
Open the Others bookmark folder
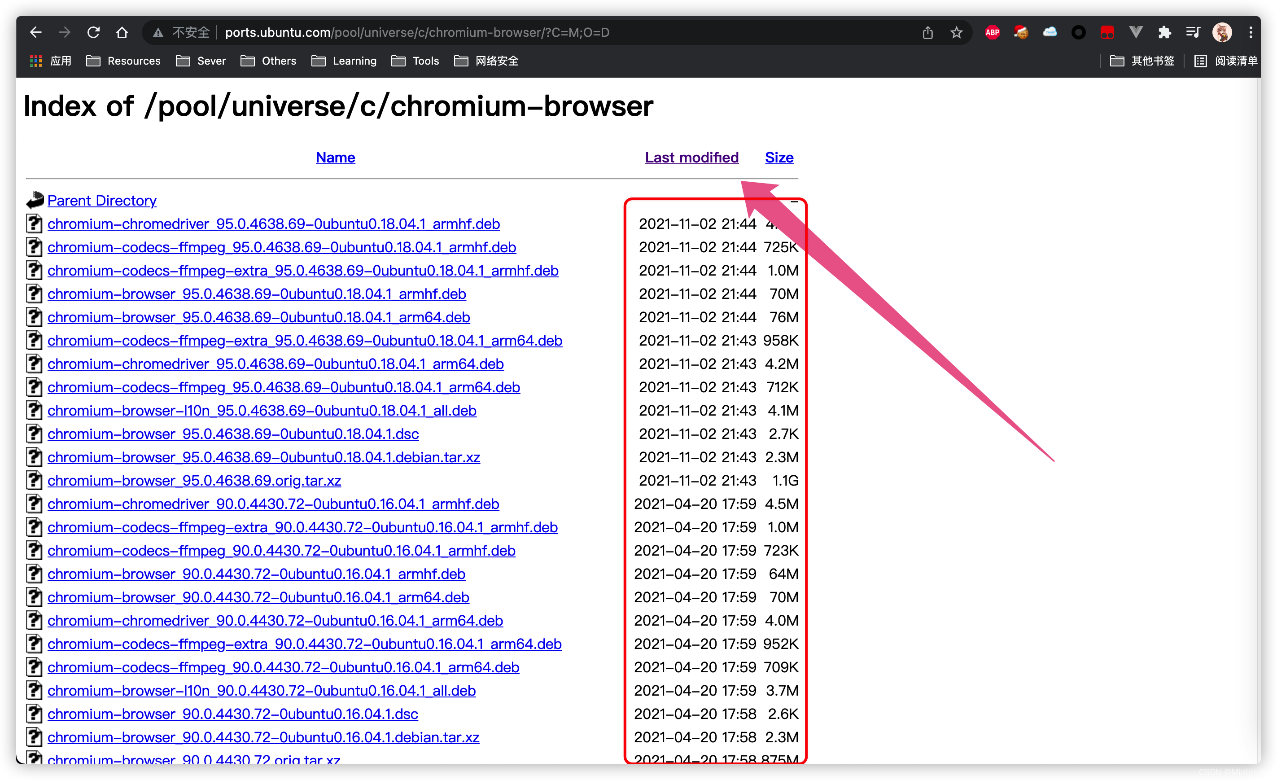[x=268, y=61]
